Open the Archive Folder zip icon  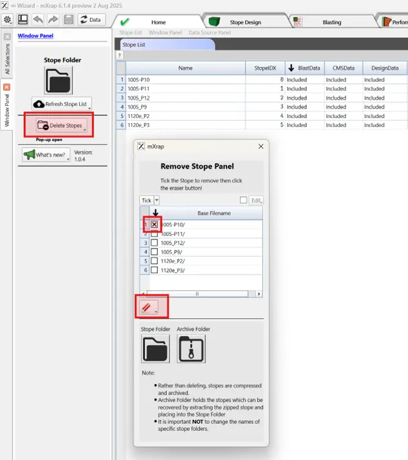pyautogui.click(x=191, y=348)
